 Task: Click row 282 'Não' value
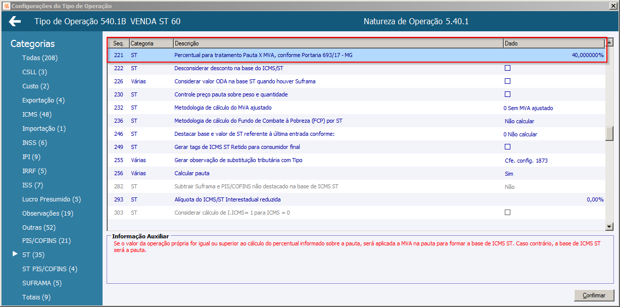[x=509, y=187]
